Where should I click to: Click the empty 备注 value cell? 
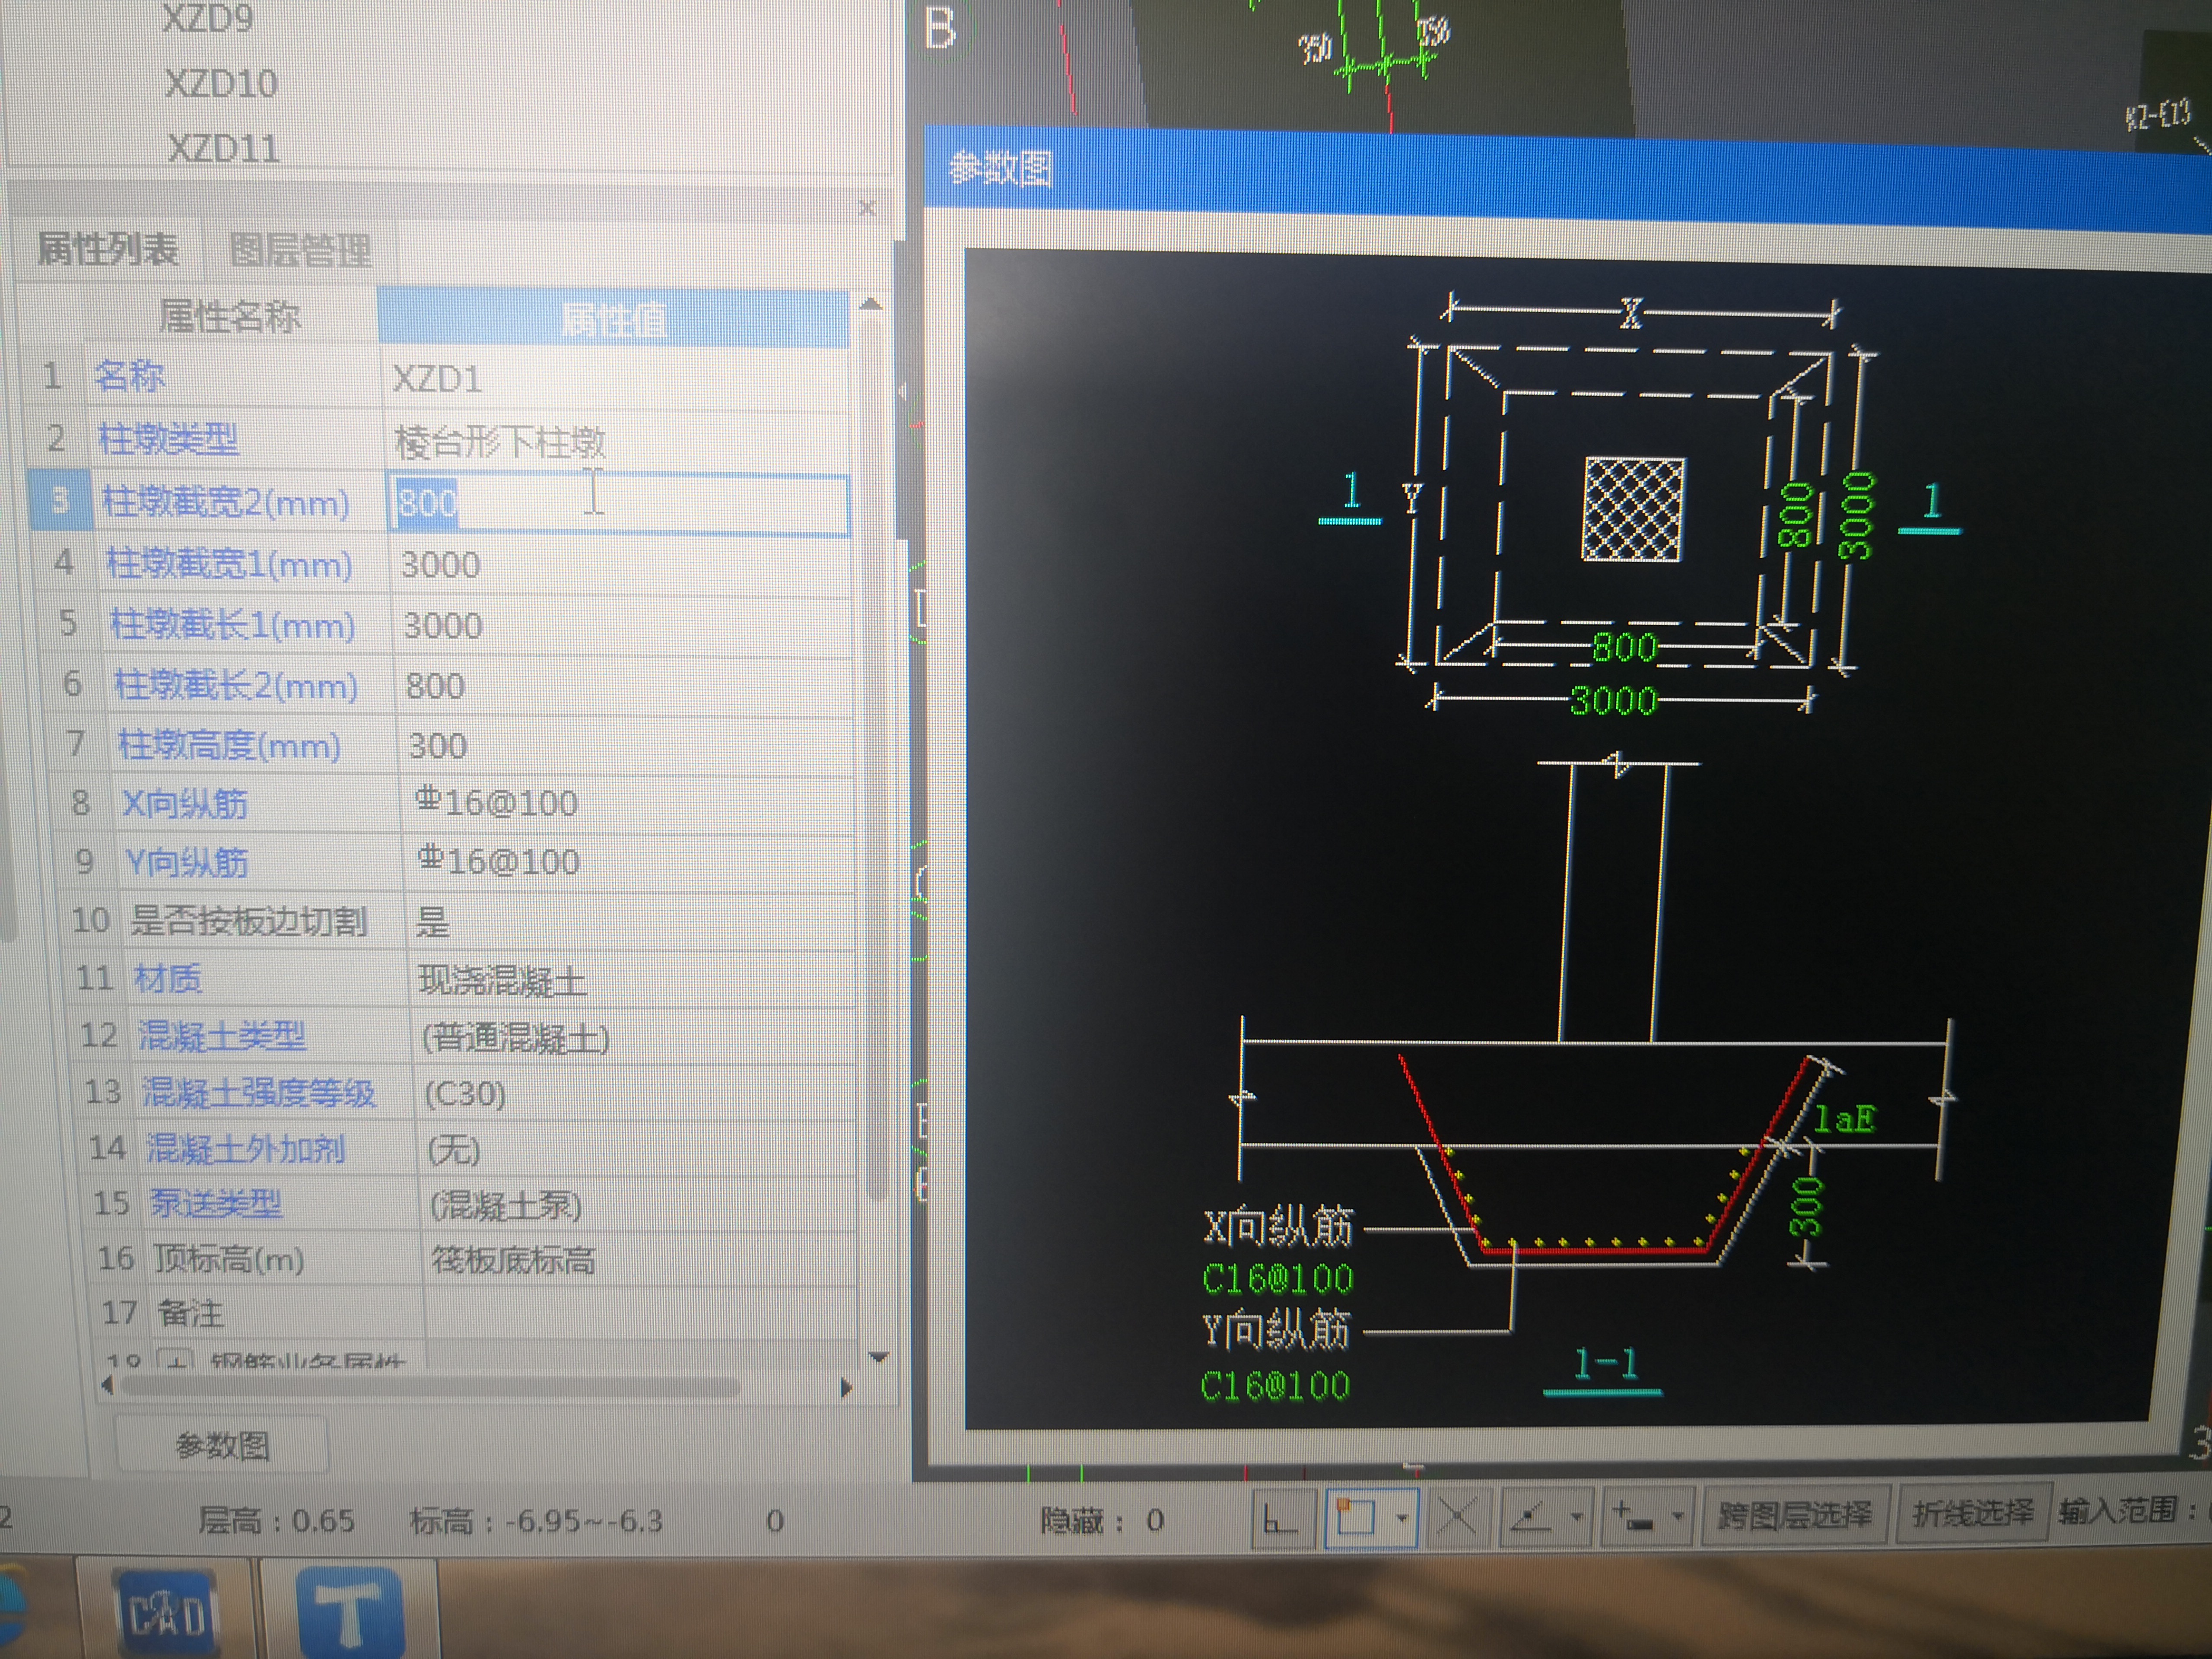(641, 1314)
